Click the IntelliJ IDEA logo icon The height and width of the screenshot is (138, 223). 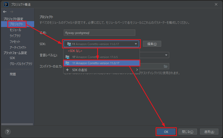(6, 4)
